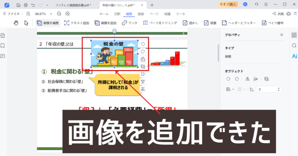The height and width of the screenshot is (156, 298).
Task: Click テキスト追加 button
Action: click(77, 23)
